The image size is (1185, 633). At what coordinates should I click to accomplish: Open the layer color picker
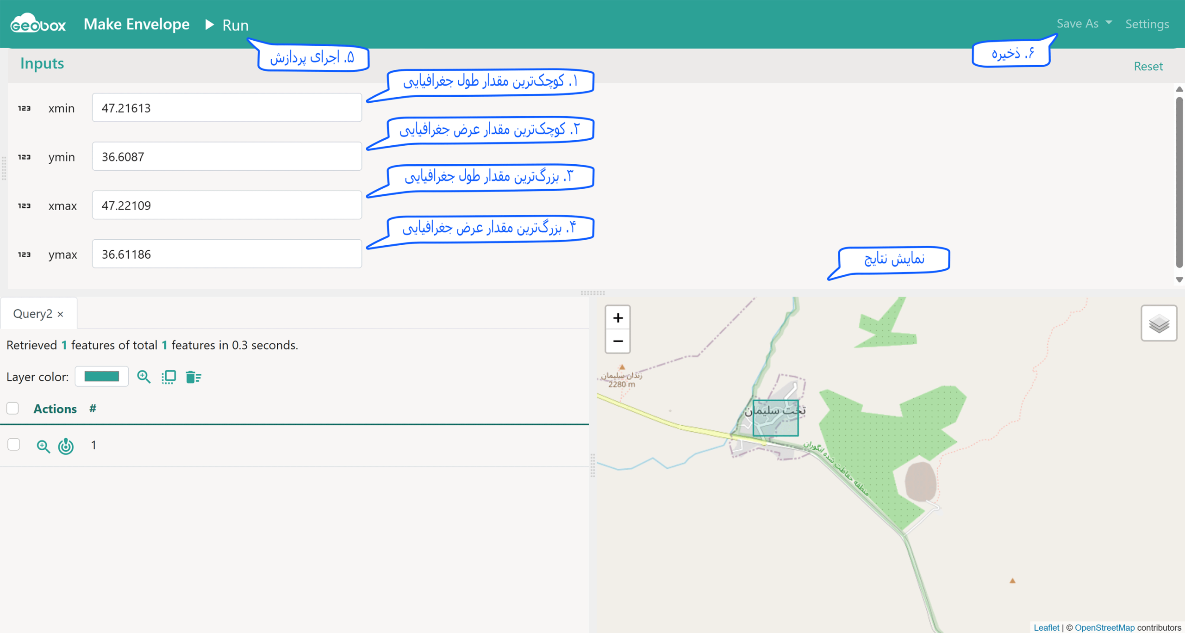tap(102, 376)
